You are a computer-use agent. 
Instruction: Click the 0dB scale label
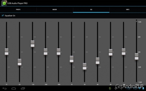point(139,52)
